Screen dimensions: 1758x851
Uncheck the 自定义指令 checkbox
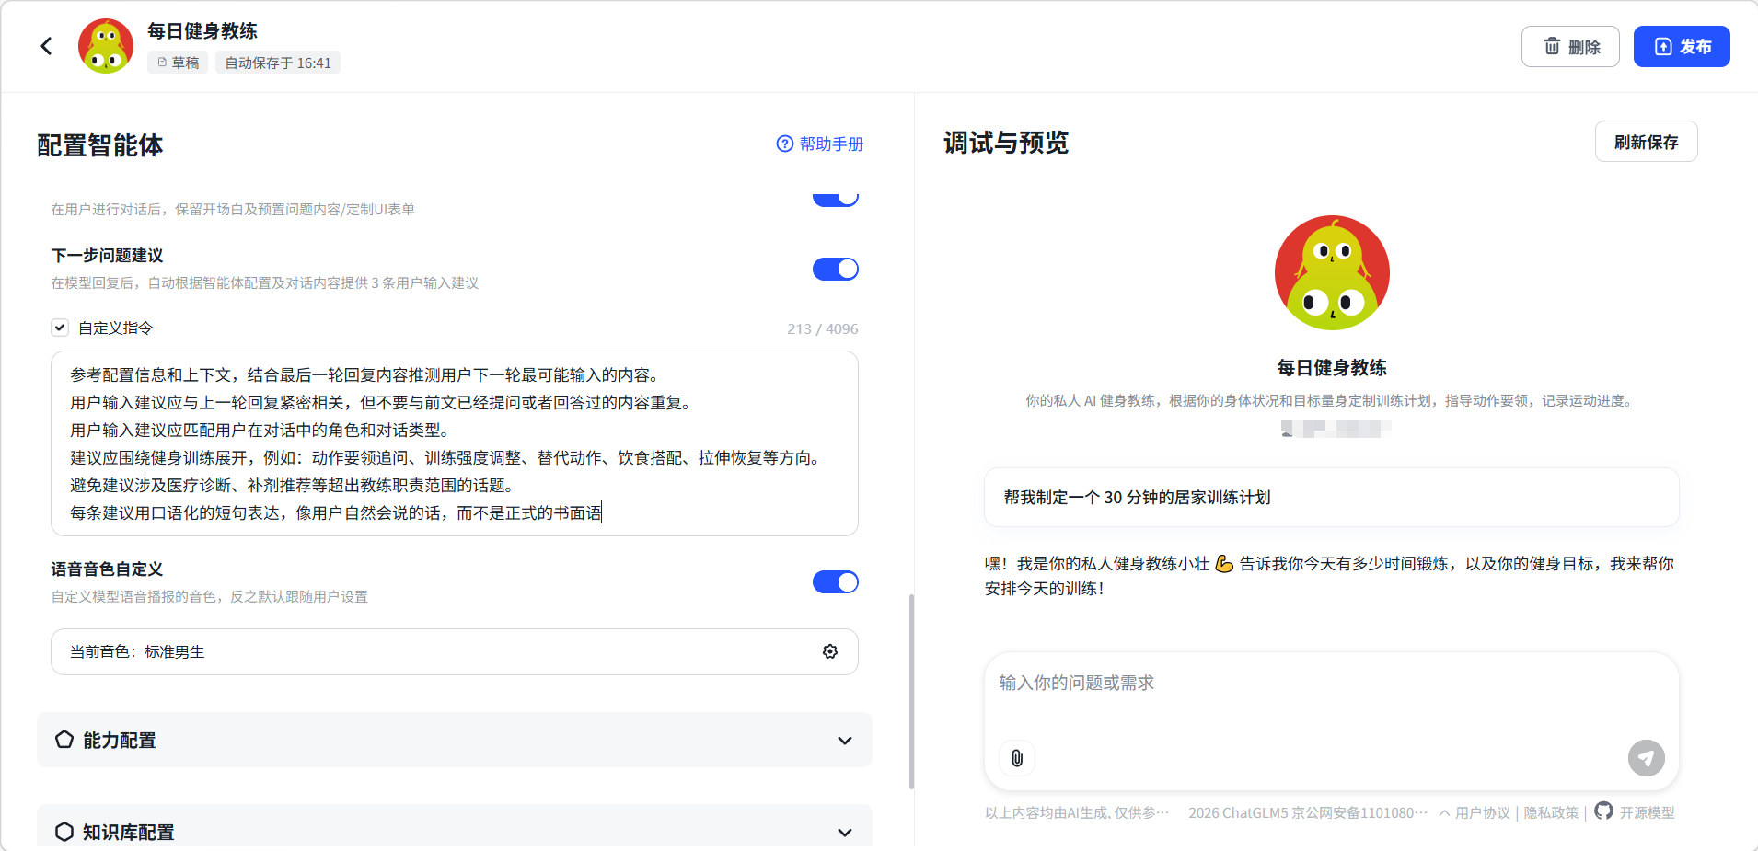[60, 328]
